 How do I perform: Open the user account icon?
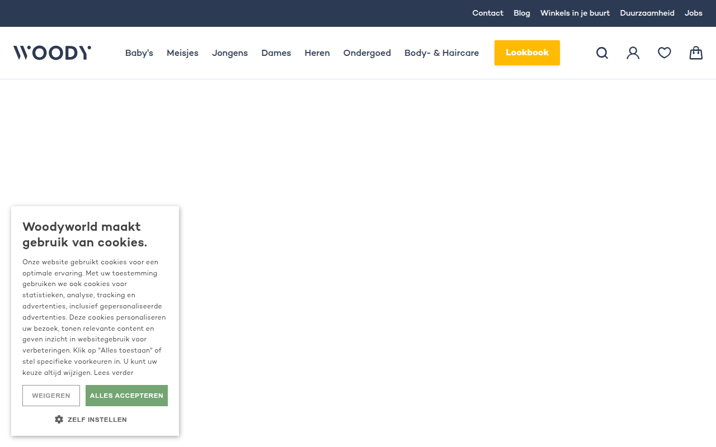point(633,53)
